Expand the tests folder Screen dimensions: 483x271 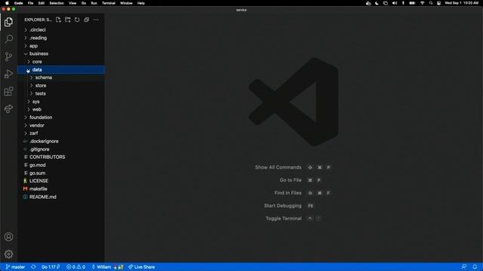pos(61,93)
